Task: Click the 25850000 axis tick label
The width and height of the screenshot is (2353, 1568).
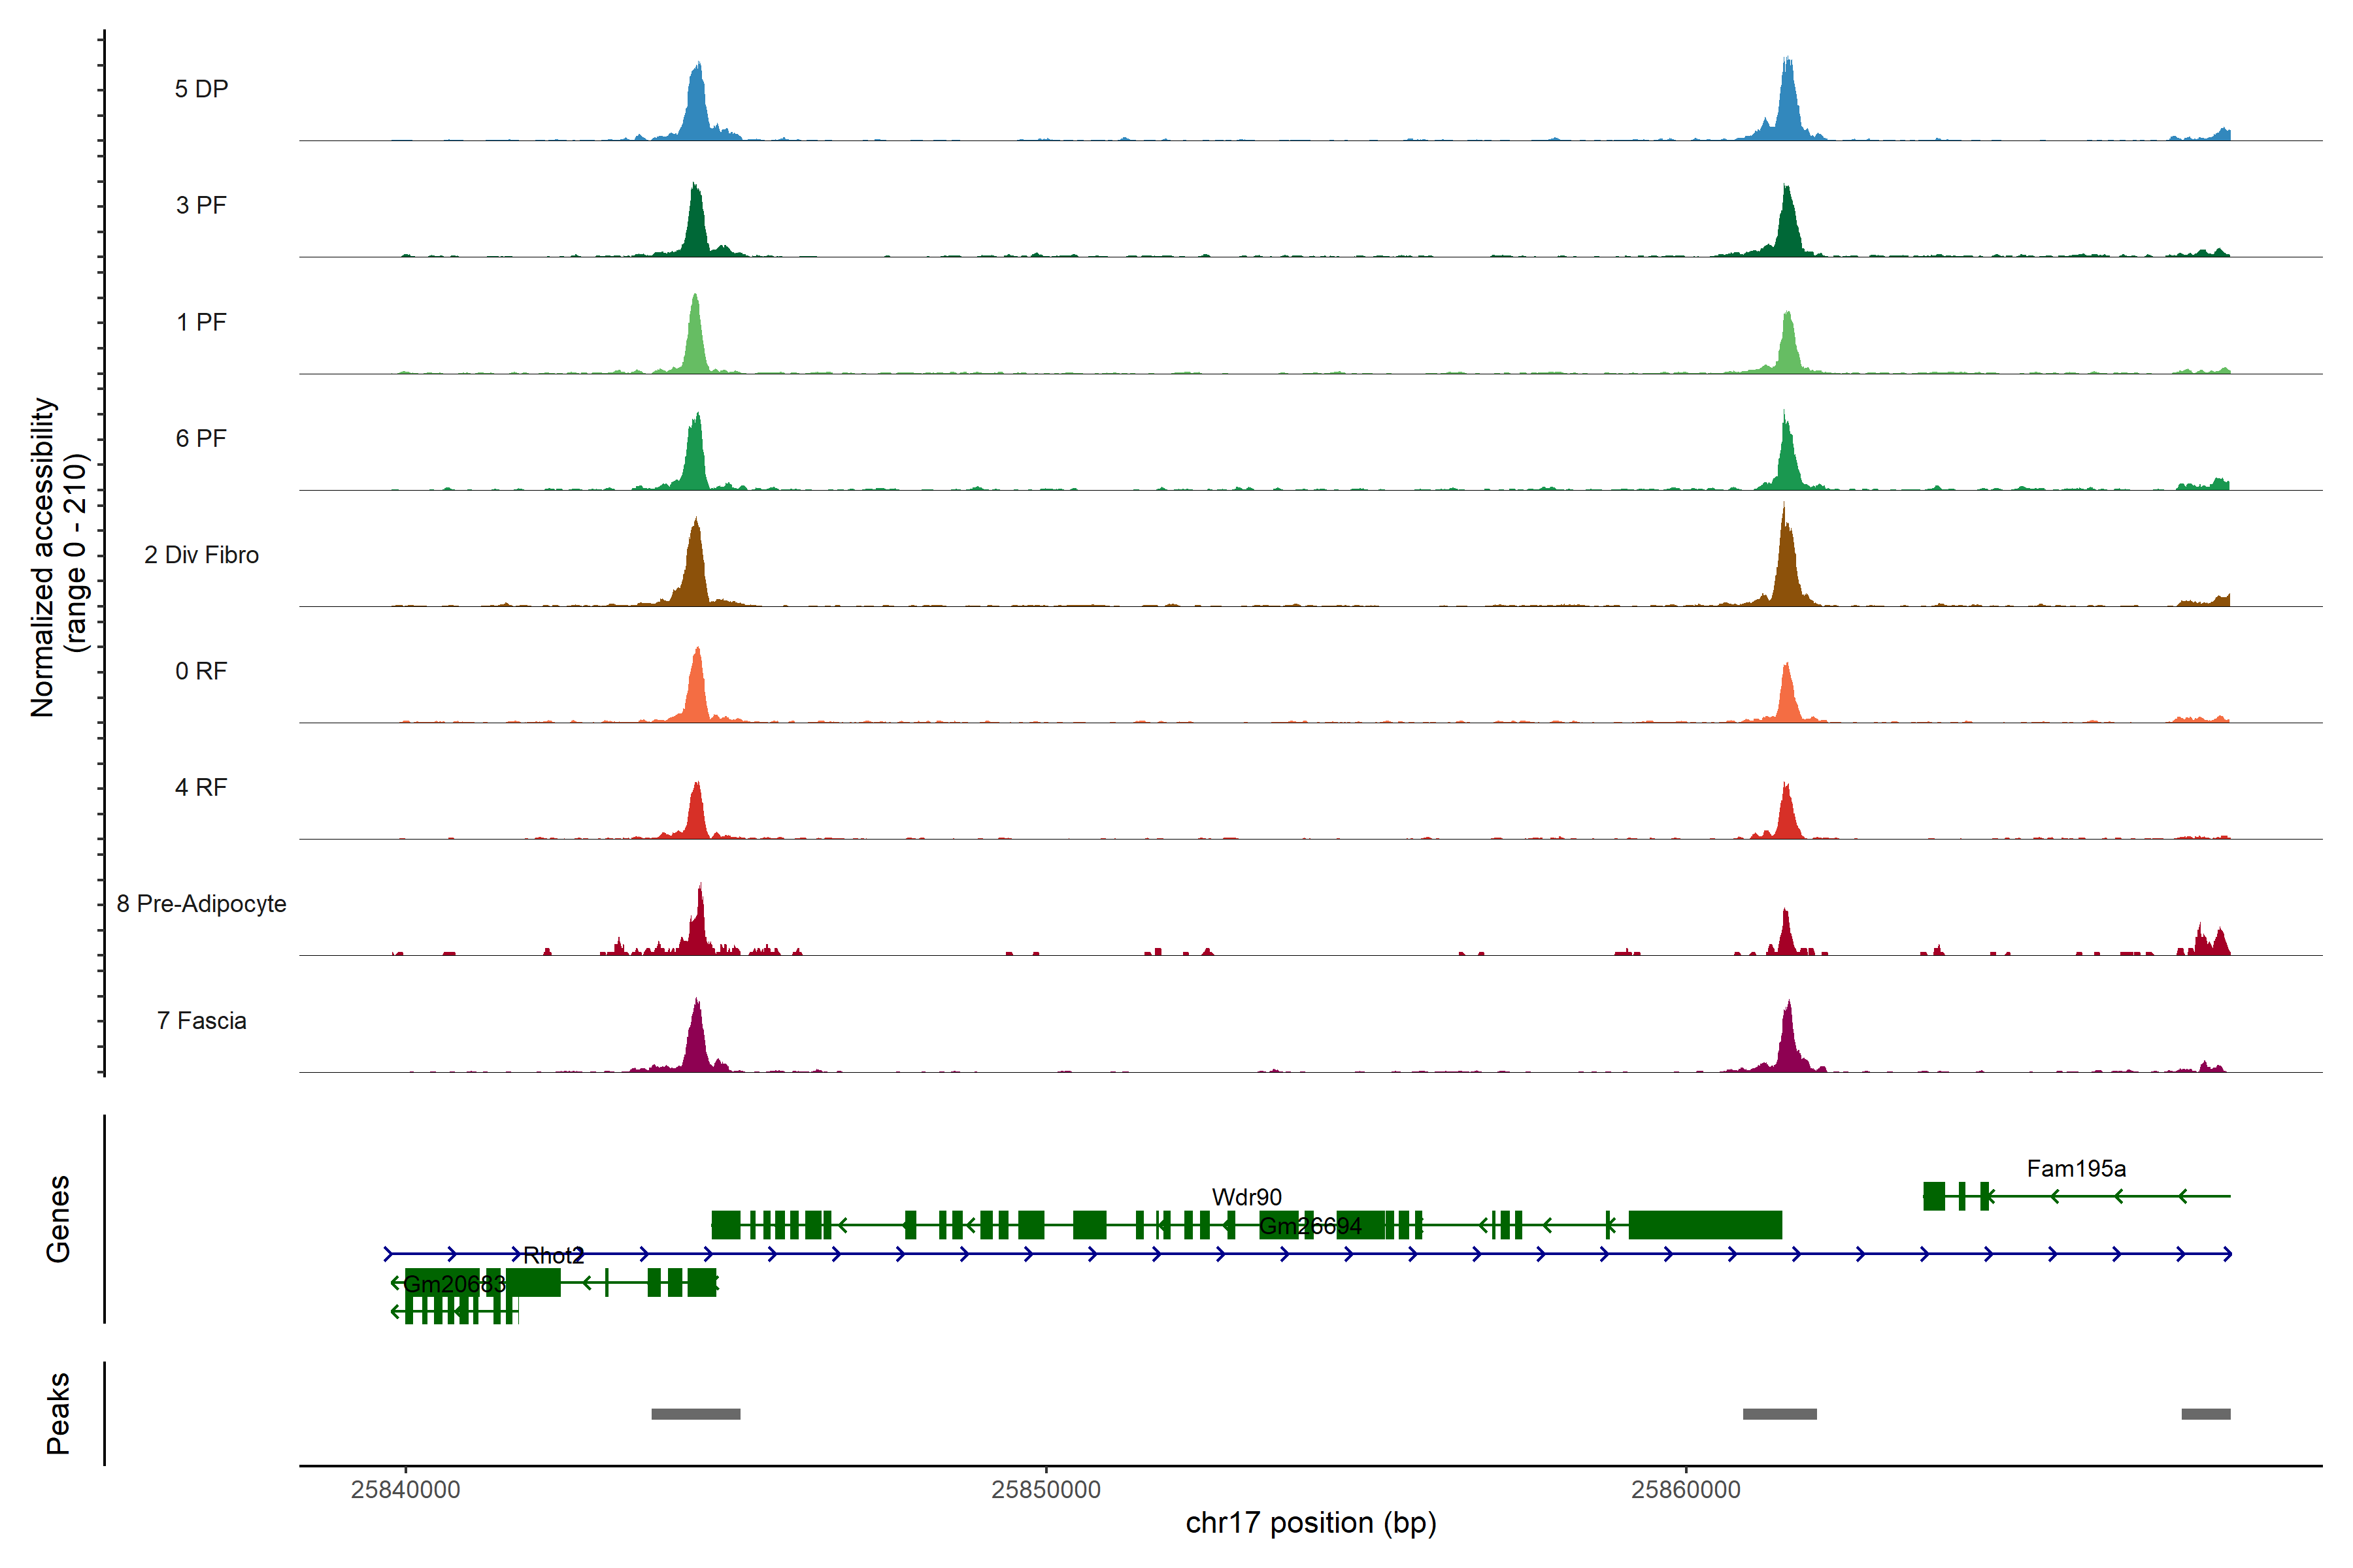Action: pyautogui.click(x=1045, y=1489)
